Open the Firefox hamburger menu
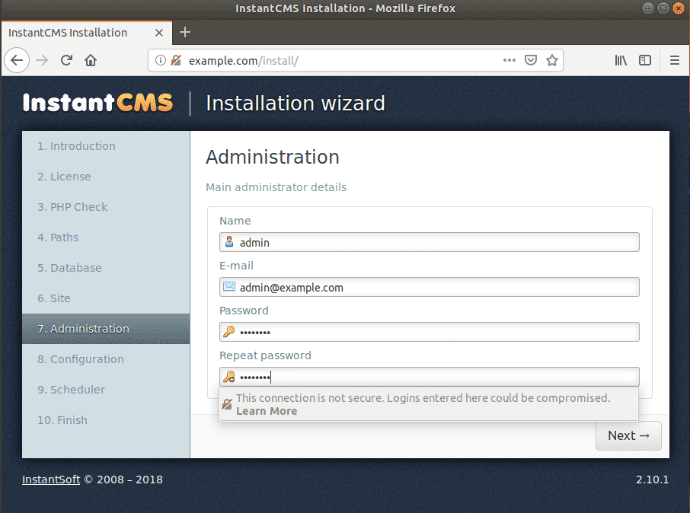The image size is (690, 513). coord(674,60)
